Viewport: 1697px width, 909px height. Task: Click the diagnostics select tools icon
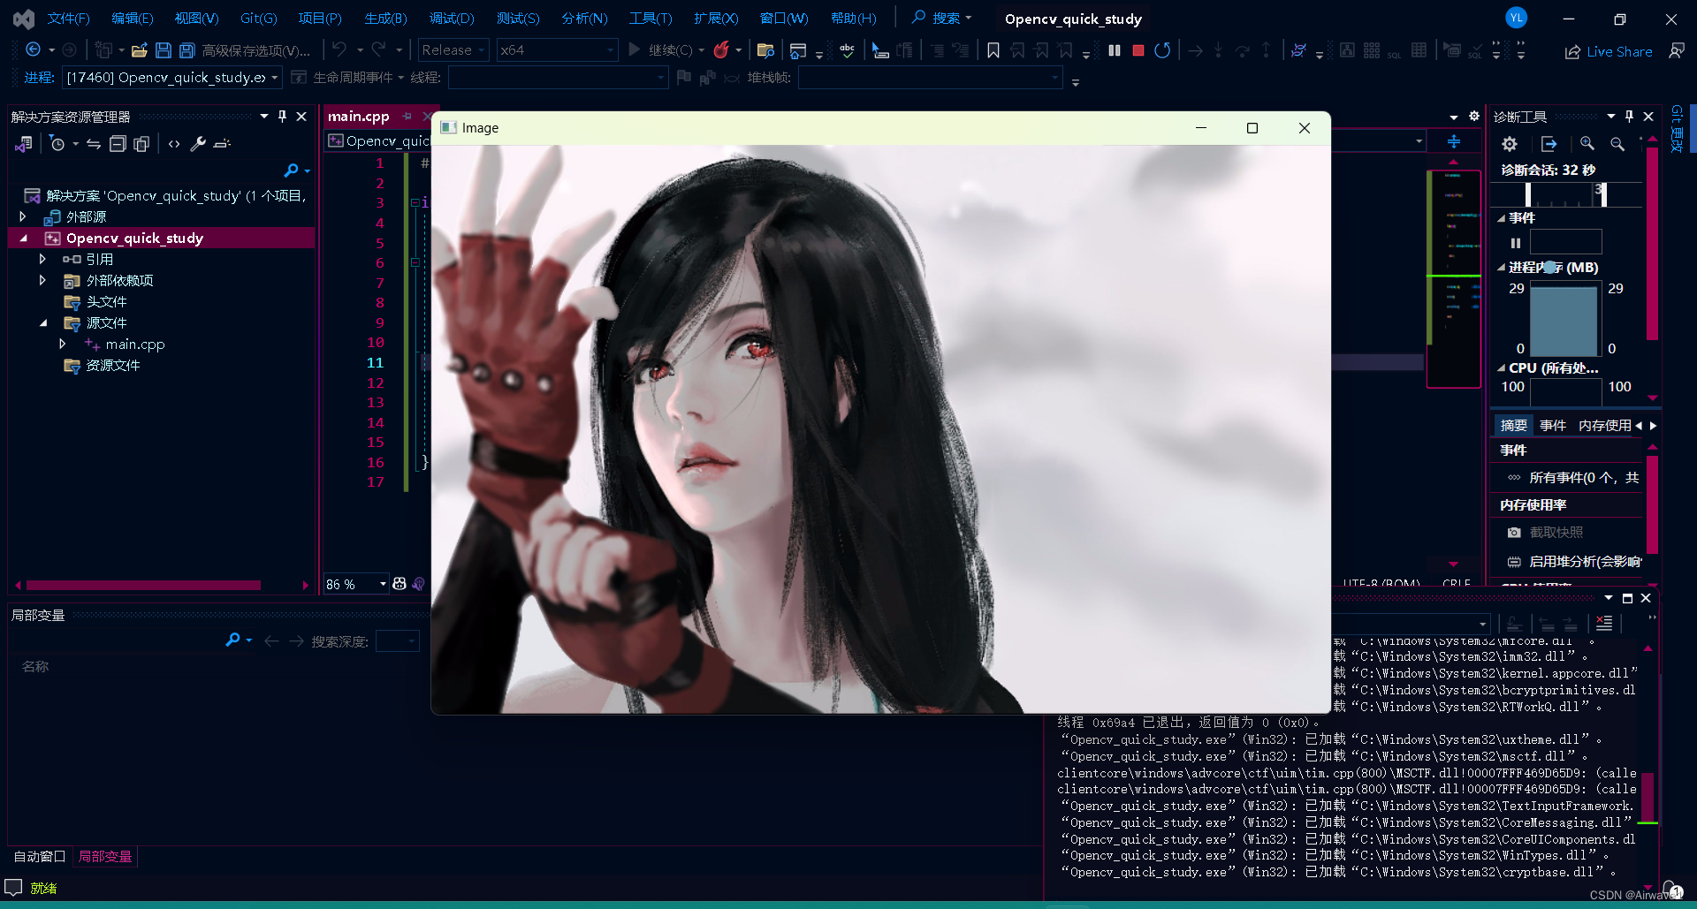tap(1549, 143)
